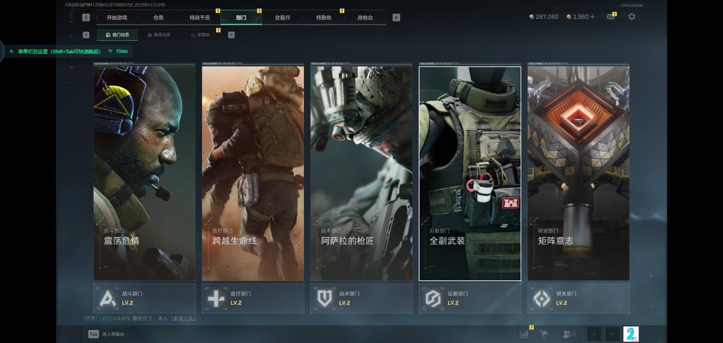This screenshot has height=343, width=723.
Task: Open the 仓库 tab
Action: 158,18
